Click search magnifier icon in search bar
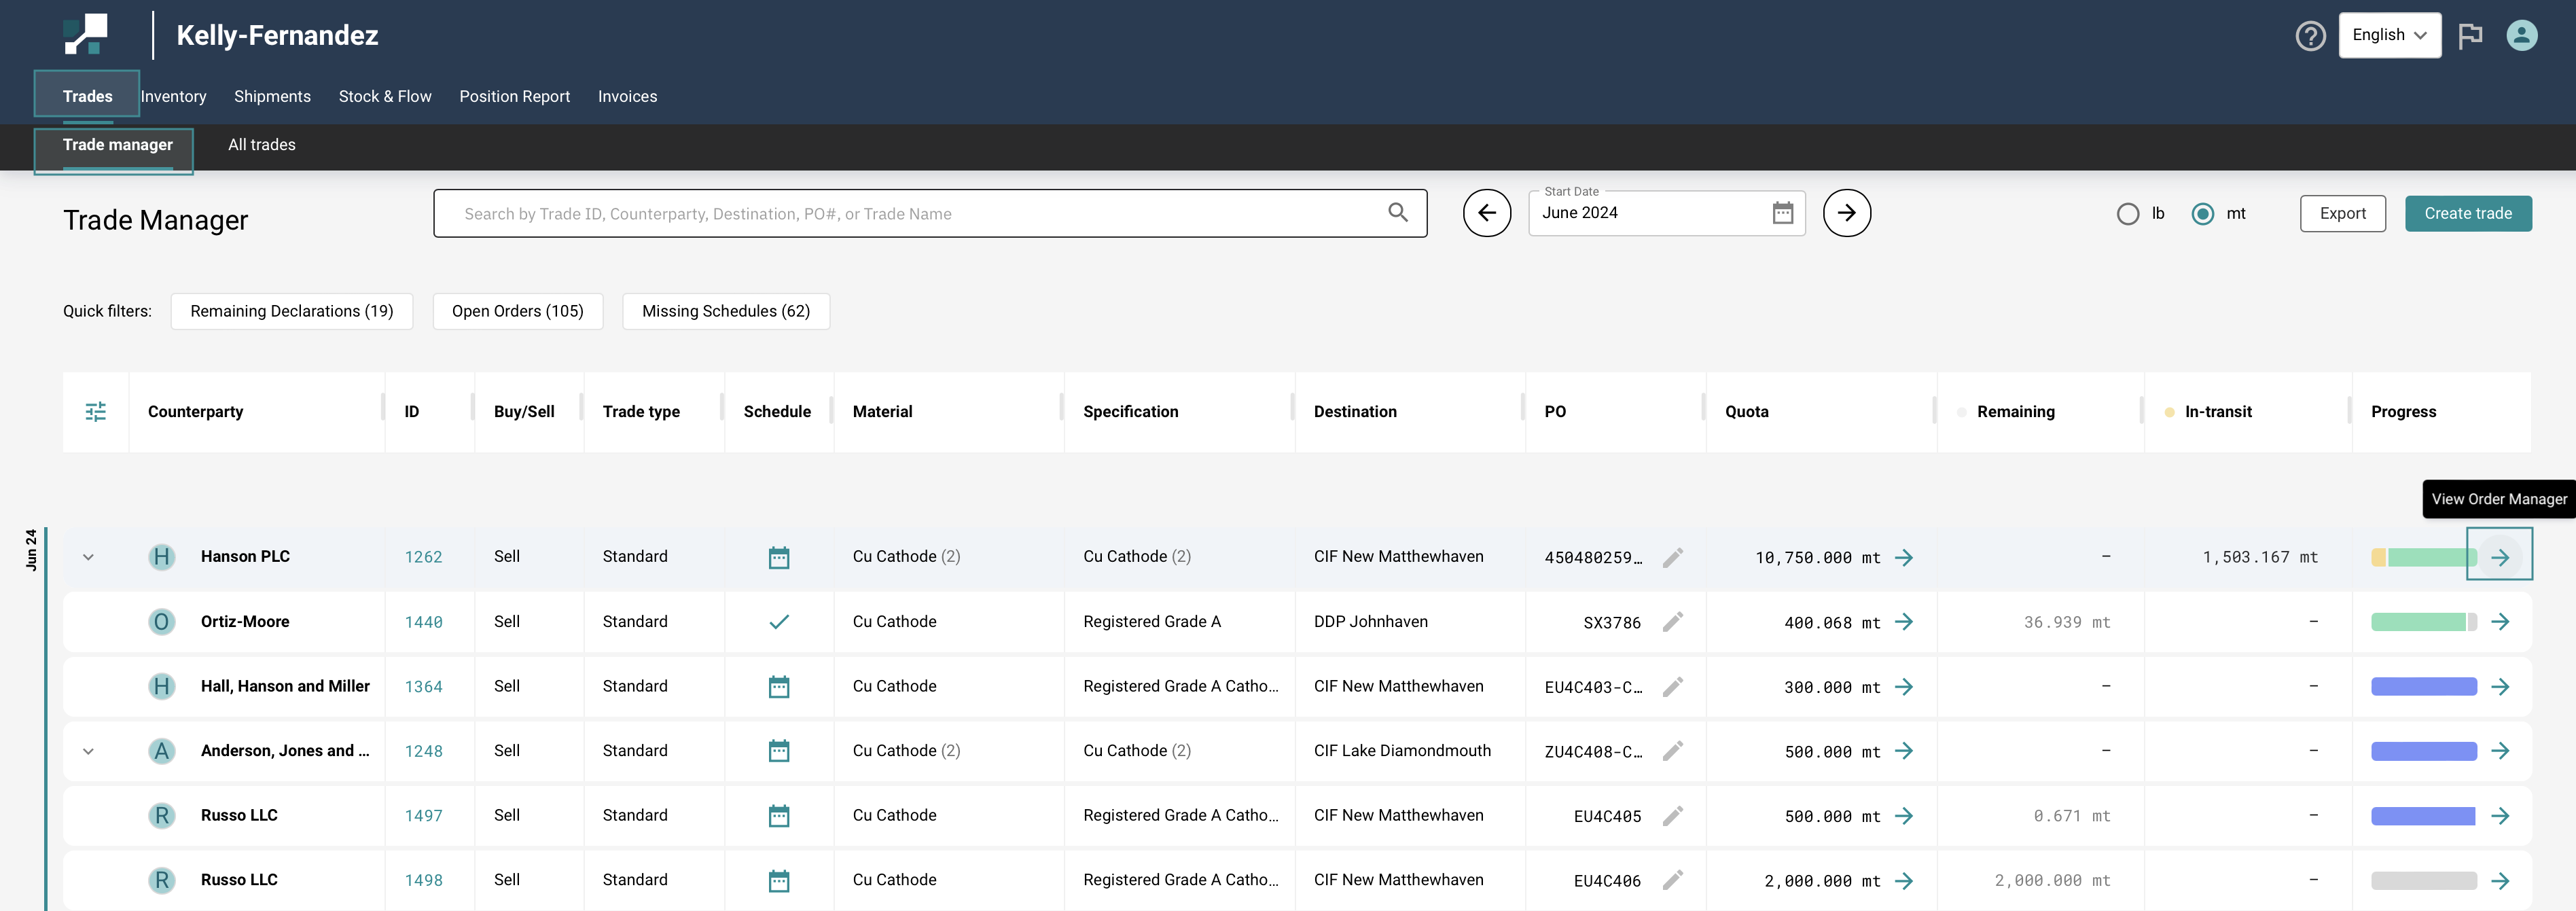This screenshot has height=911, width=2576. tap(1397, 213)
